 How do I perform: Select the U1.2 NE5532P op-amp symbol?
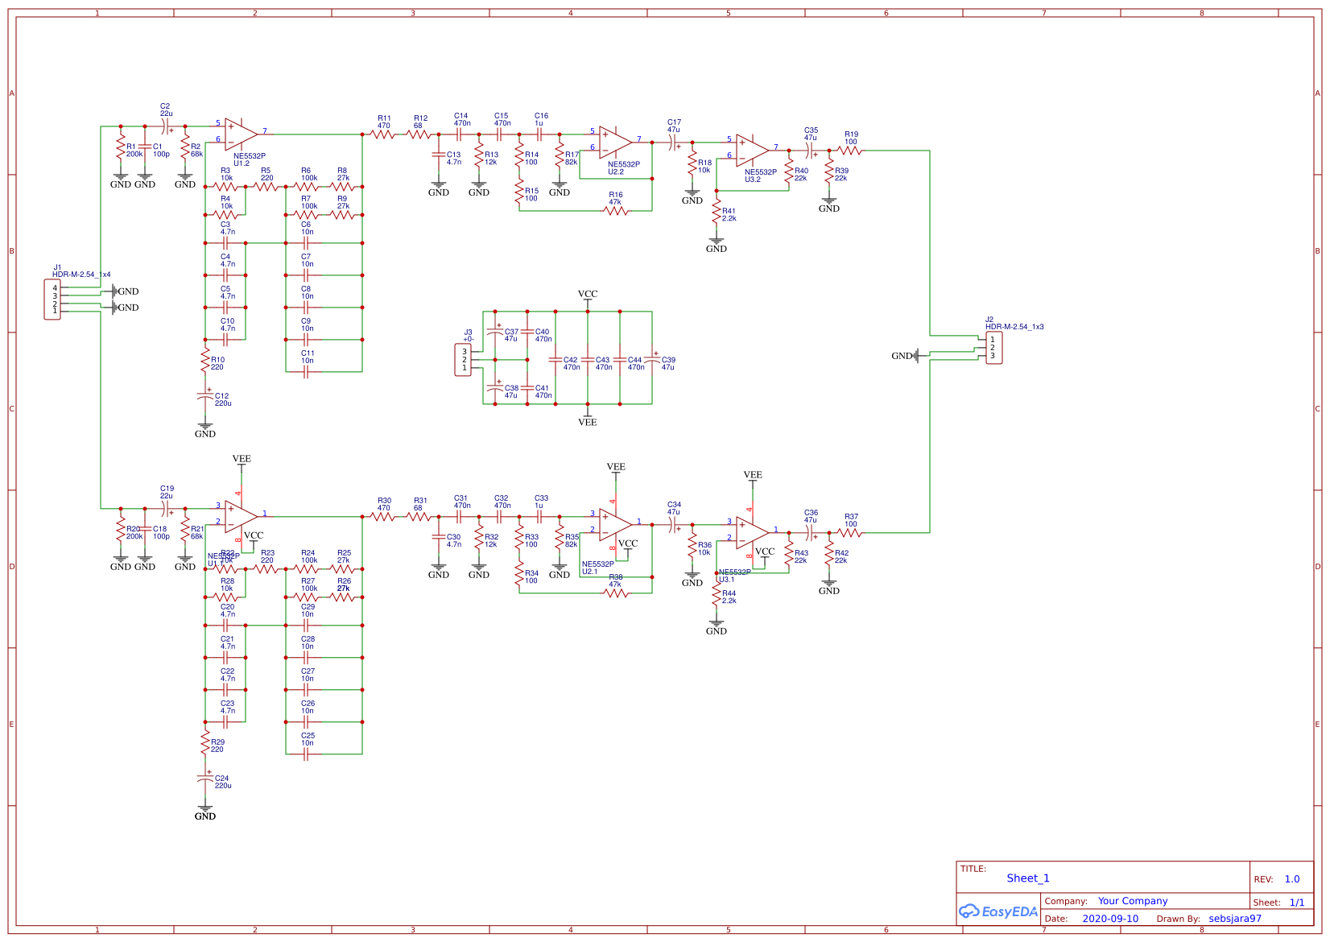pyautogui.click(x=241, y=134)
